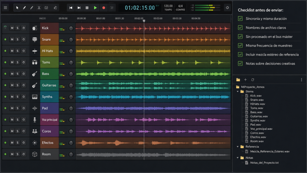Toggle the Room track active indicator
The image size is (307, 173).
[5, 154]
